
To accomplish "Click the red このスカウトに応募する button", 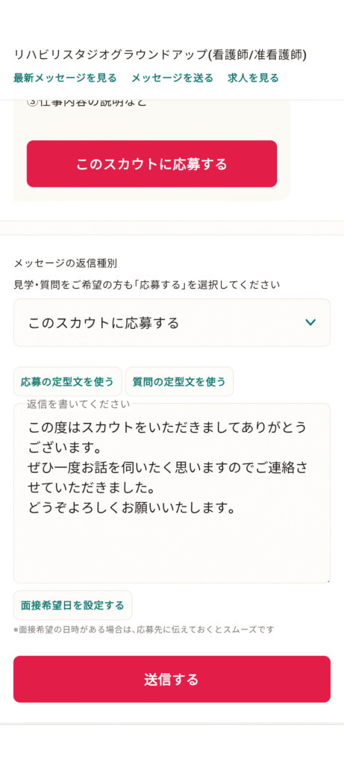I will (152, 163).
